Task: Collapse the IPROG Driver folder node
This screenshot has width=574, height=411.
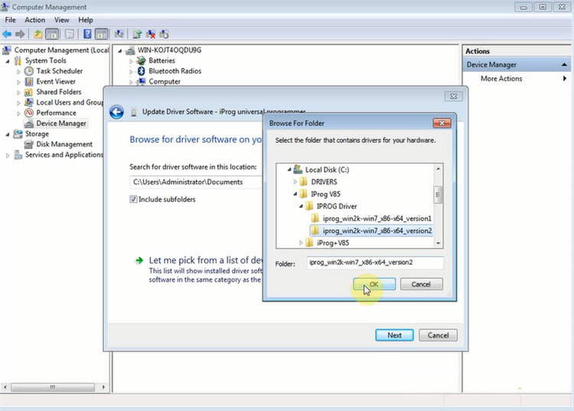Action: (x=301, y=206)
